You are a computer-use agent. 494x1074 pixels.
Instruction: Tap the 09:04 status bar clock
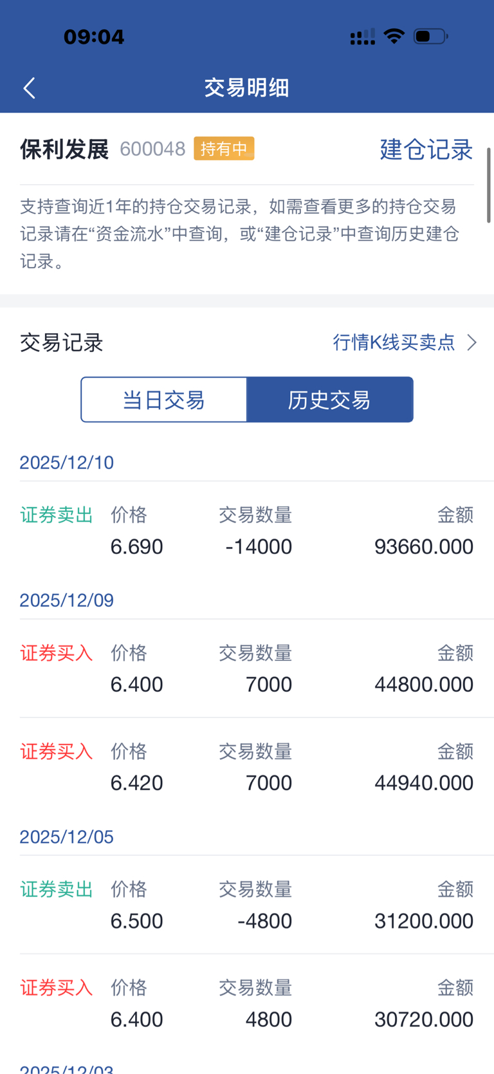[x=94, y=37]
